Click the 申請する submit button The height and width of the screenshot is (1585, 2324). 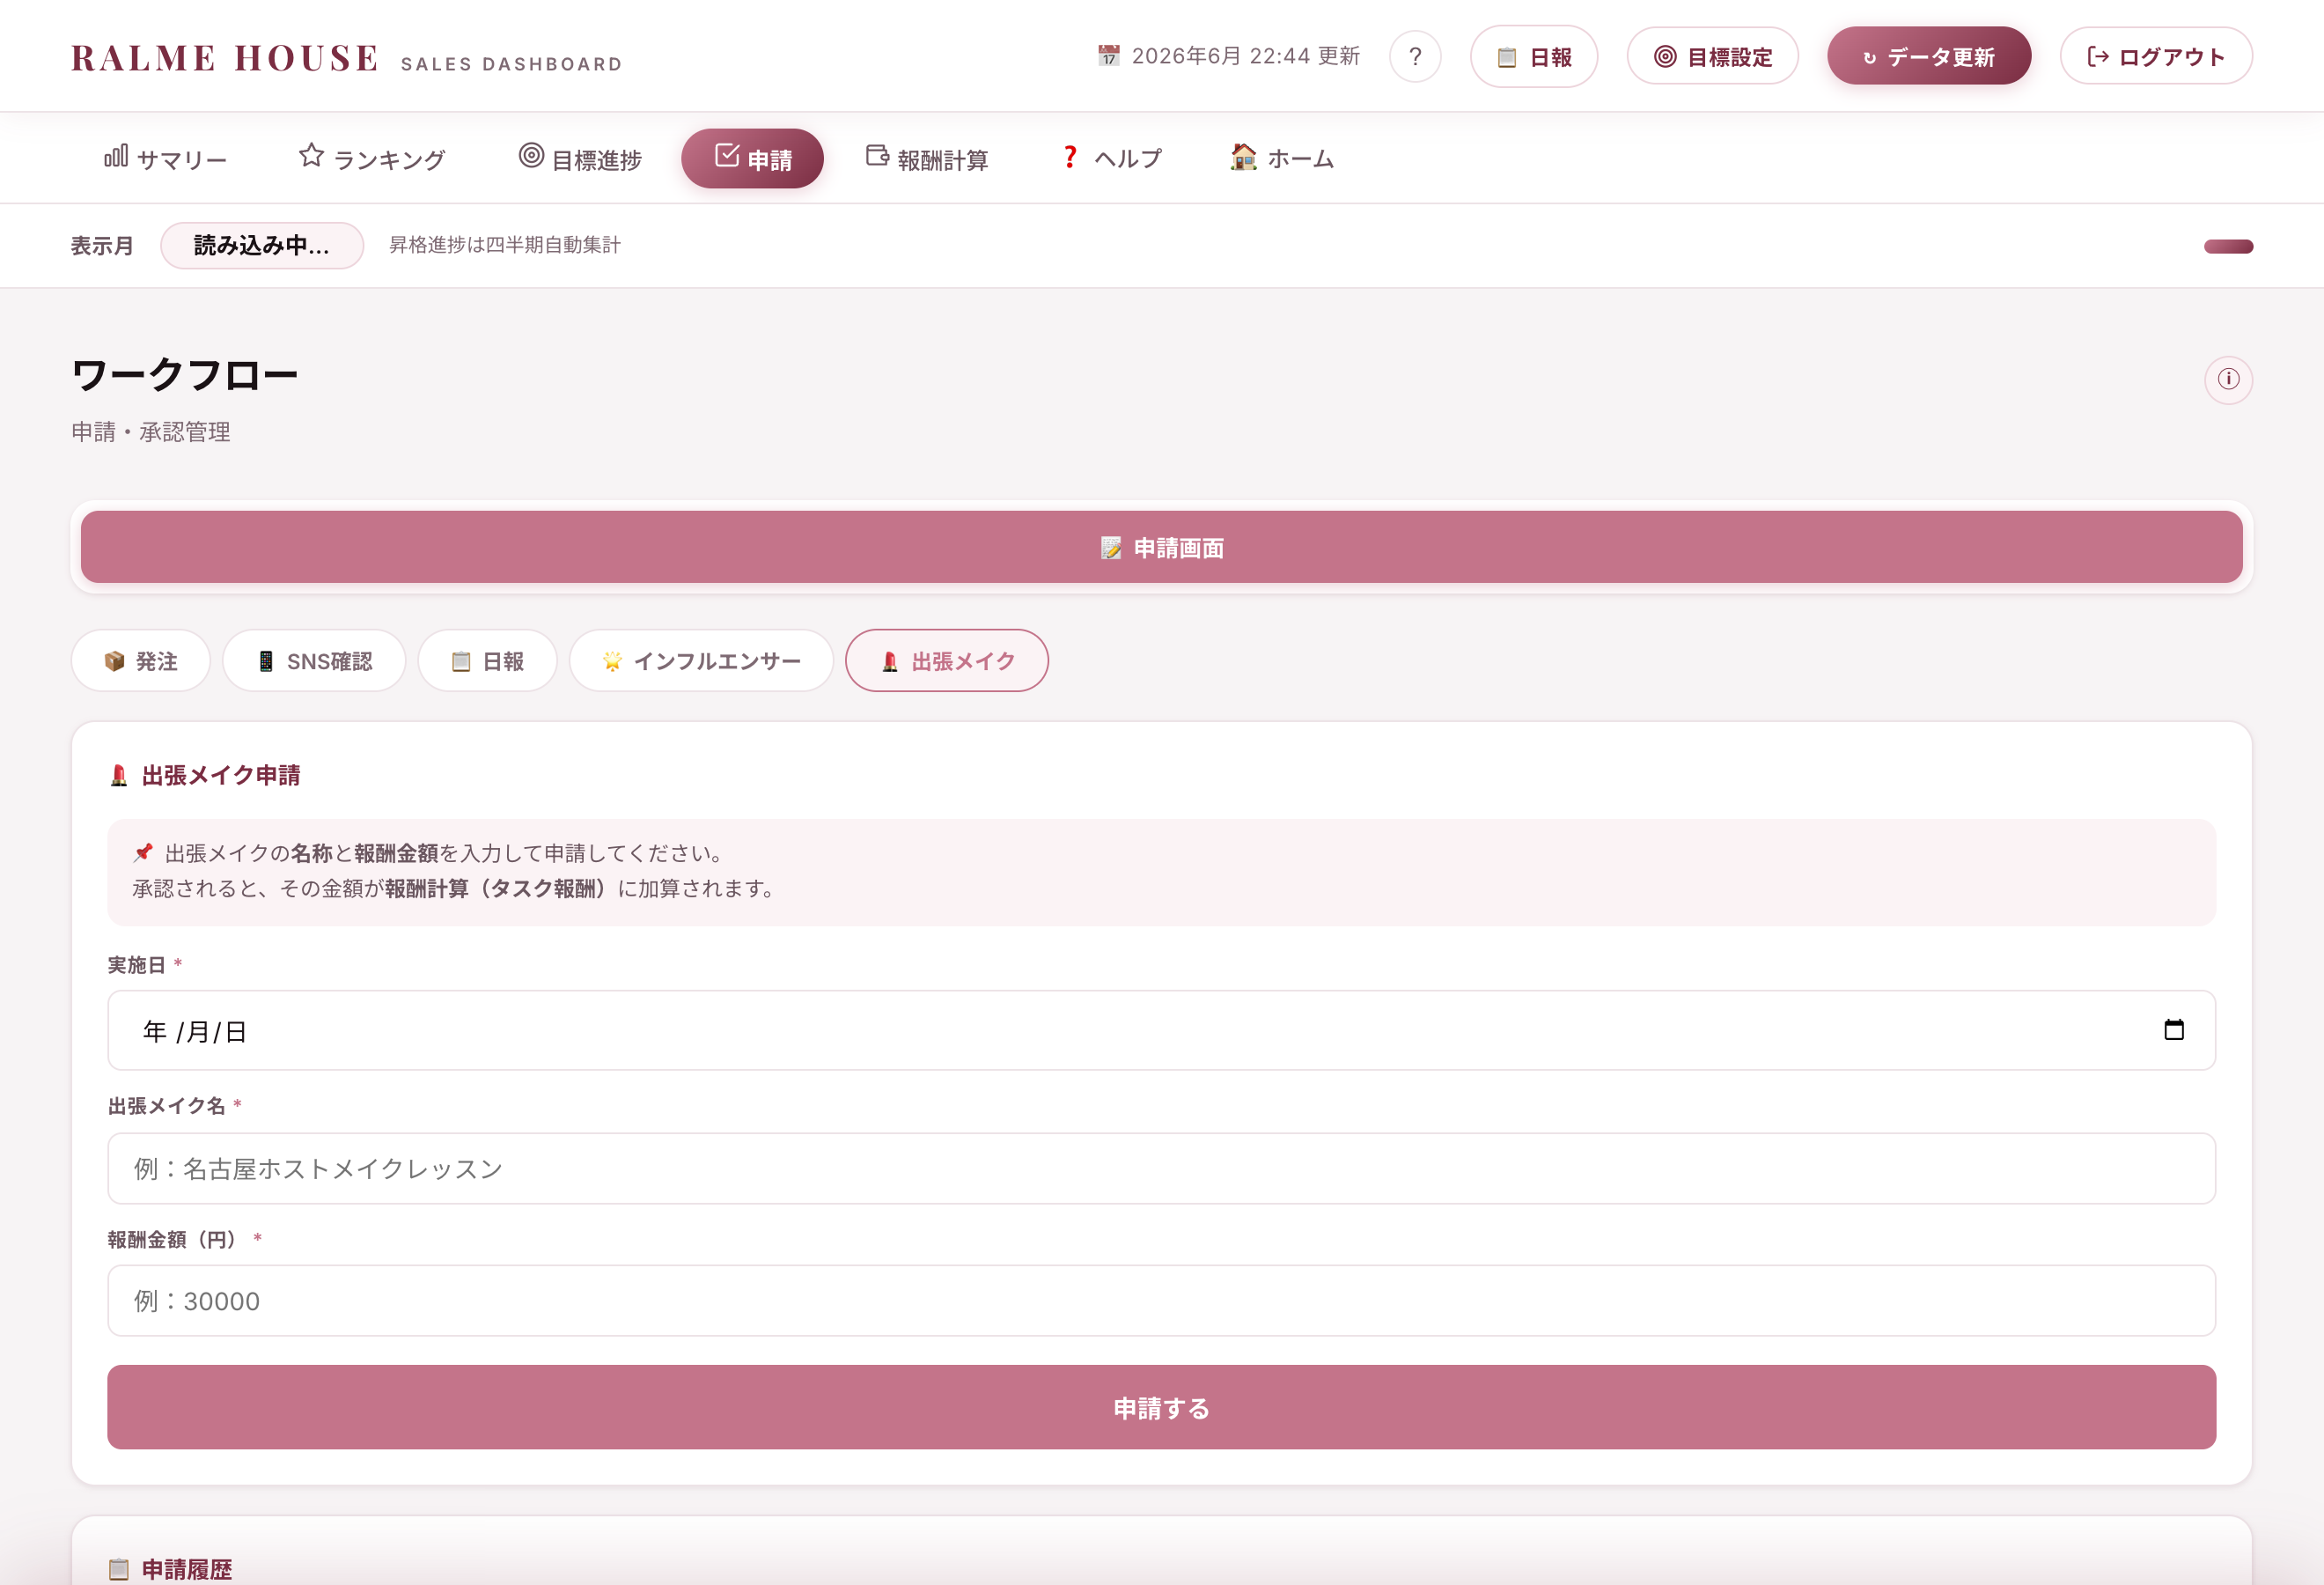(1161, 1407)
